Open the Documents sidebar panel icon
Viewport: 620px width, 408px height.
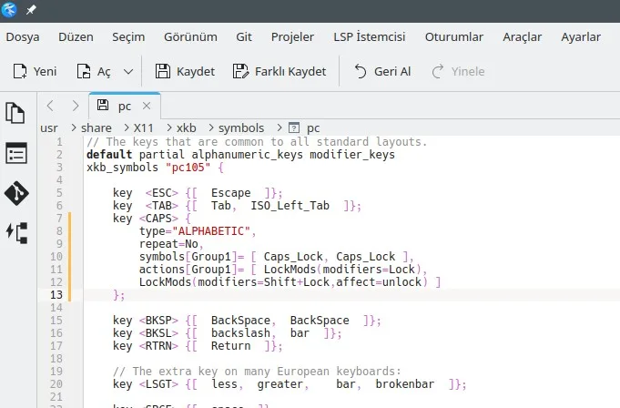pyautogui.click(x=15, y=113)
